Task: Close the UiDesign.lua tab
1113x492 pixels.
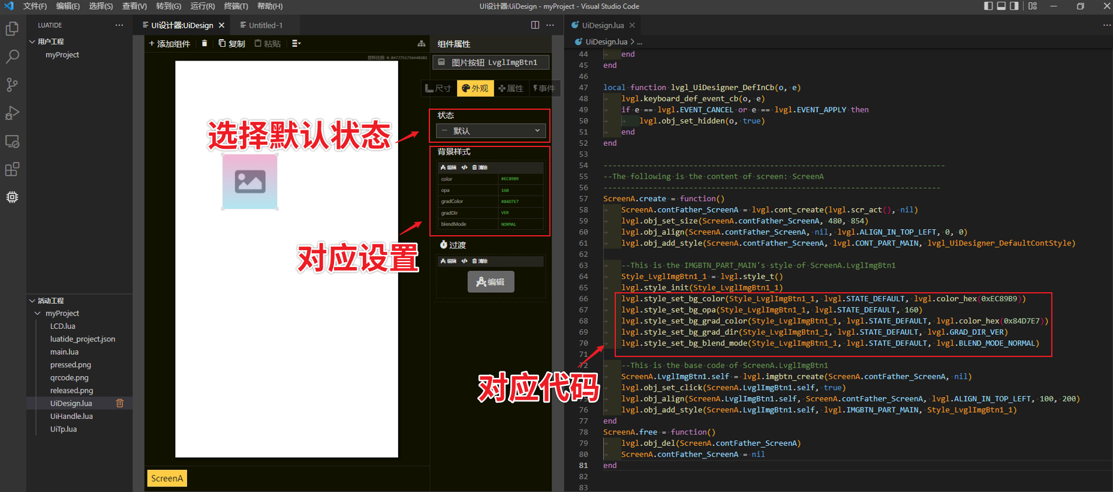Action: (632, 25)
